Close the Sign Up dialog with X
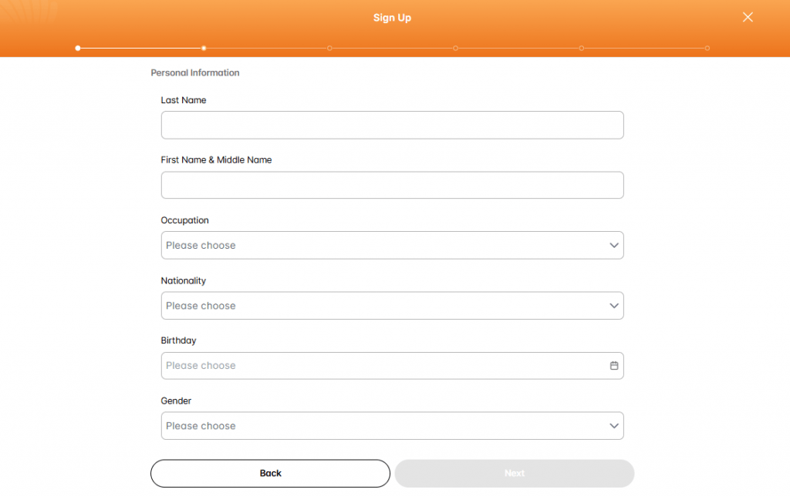Image resolution: width=790 pixels, height=496 pixels. (747, 17)
